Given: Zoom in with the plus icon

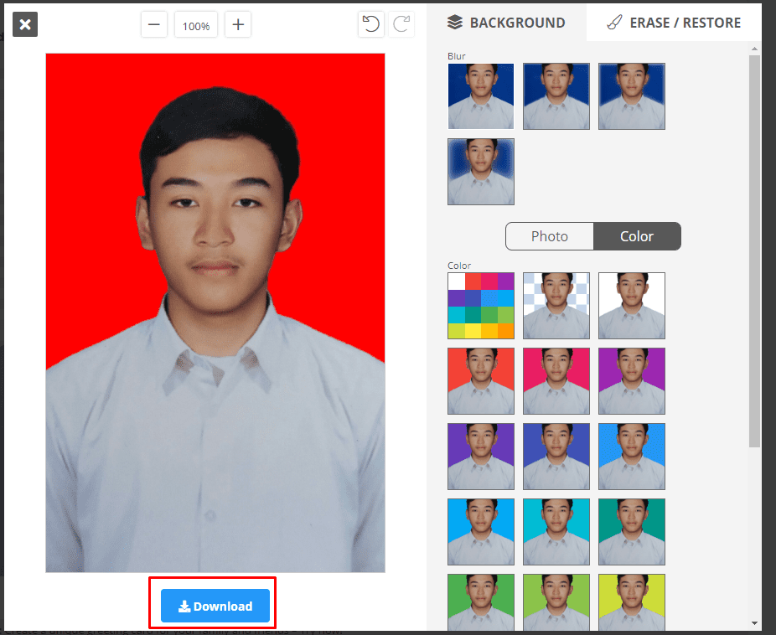Looking at the screenshot, I should coord(238,25).
